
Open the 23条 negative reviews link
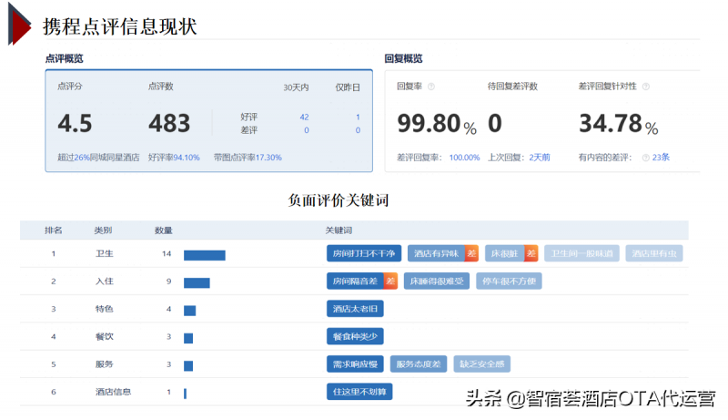pyautogui.click(x=661, y=158)
